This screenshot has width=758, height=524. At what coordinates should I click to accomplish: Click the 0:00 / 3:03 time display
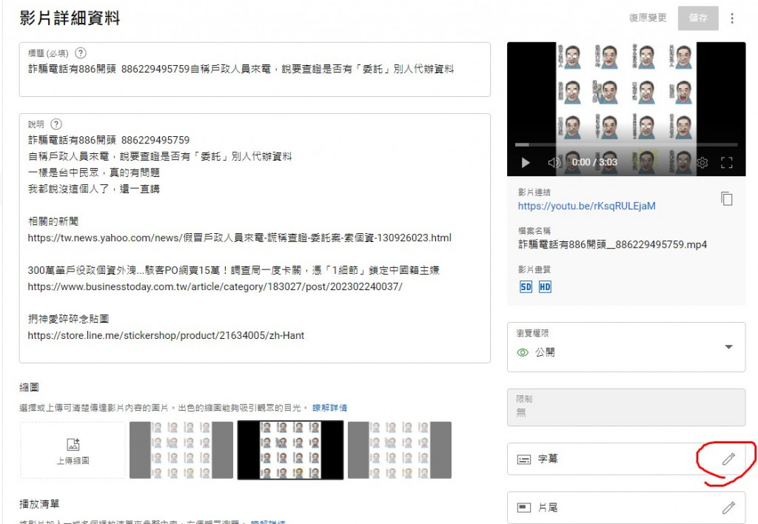click(x=594, y=162)
